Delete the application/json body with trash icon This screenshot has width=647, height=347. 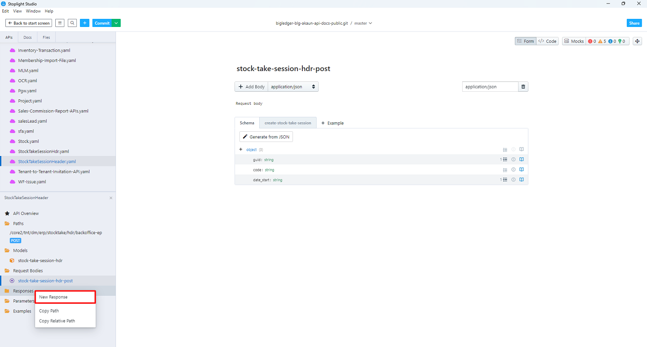point(523,87)
